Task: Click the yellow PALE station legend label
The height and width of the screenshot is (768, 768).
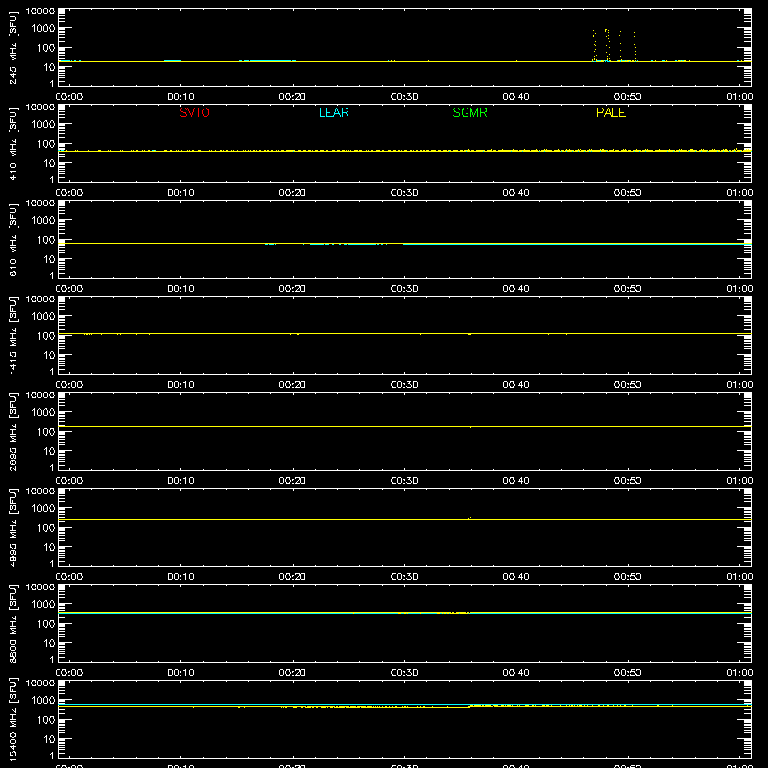Action: click(x=611, y=112)
